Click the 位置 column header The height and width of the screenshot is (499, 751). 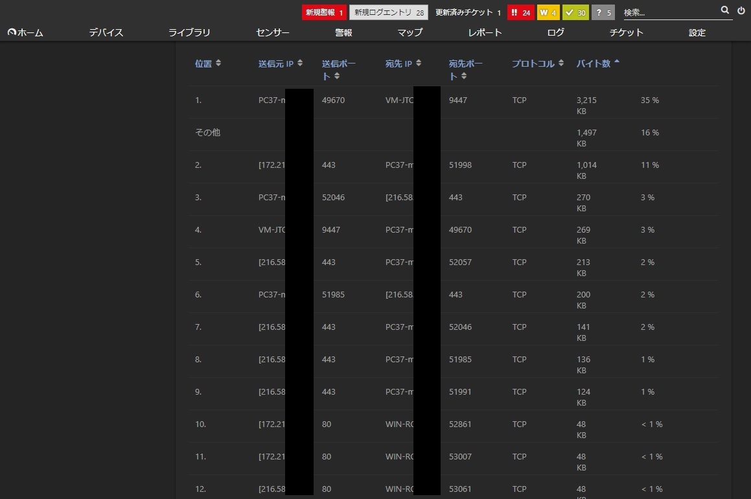203,64
